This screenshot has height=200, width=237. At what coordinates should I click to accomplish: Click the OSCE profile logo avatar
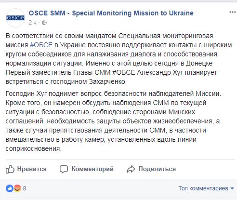click(x=15, y=18)
